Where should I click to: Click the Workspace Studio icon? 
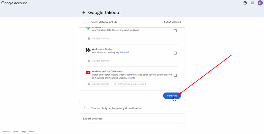point(88,50)
